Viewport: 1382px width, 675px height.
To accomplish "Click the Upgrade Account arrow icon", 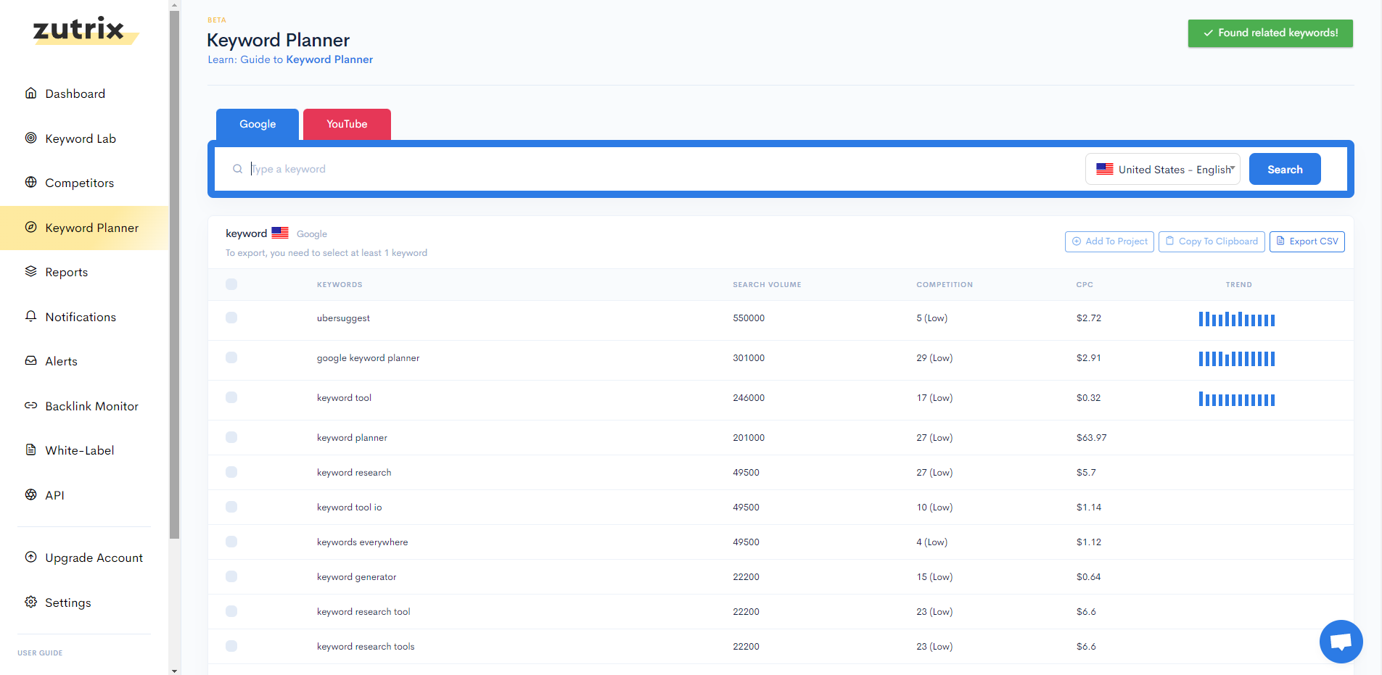I will (x=30, y=557).
